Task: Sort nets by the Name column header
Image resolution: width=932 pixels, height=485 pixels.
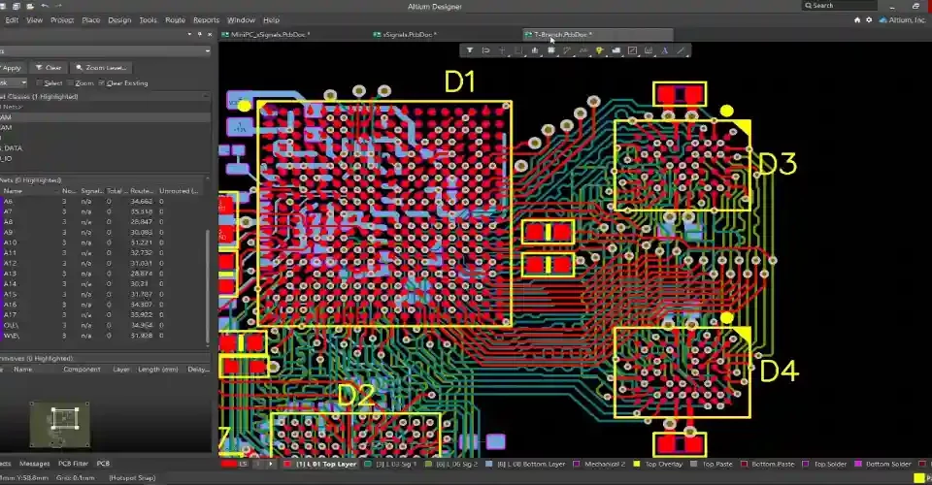Action: click(x=13, y=191)
